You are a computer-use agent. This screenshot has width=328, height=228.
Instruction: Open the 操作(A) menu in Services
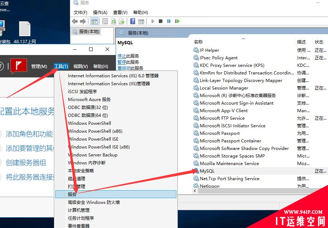tap(100, 13)
